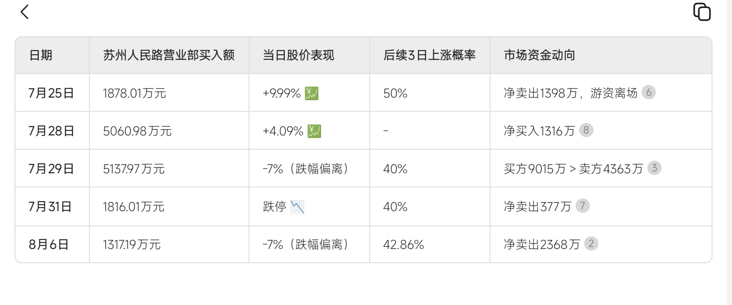732x305 pixels.
Task: Tap the rising chart emoji beside +9.99%
Action: click(x=311, y=93)
